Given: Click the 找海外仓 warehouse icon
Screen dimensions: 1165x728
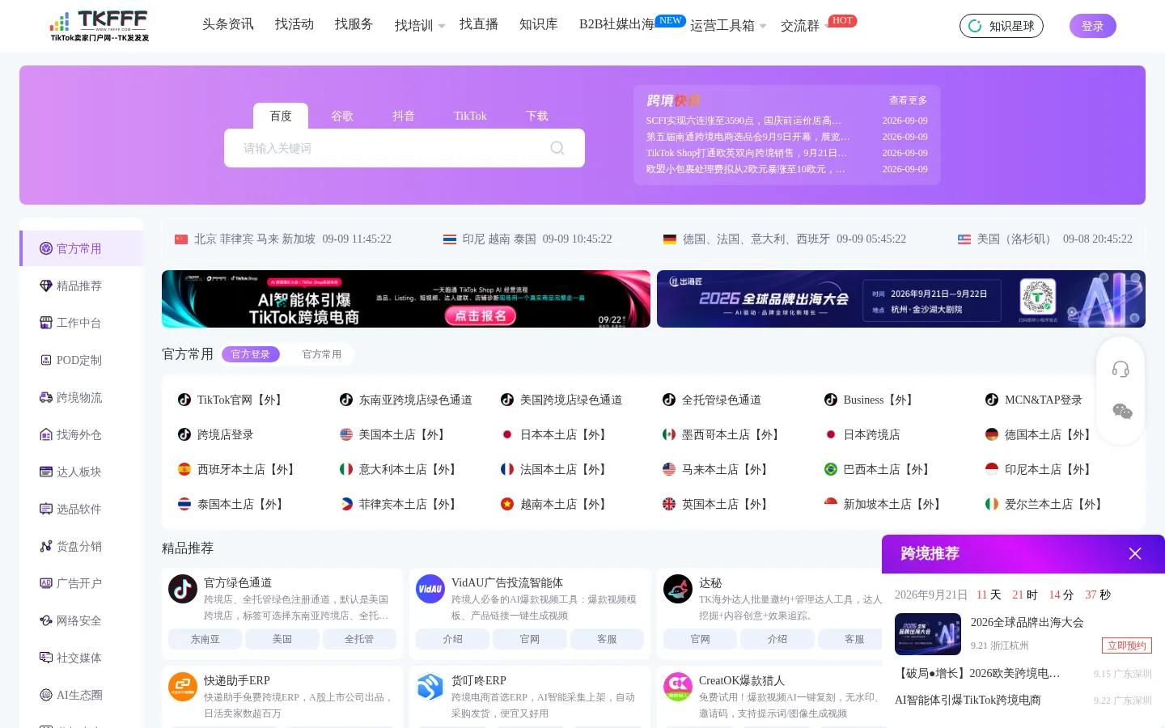Looking at the screenshot, I should click(46, 434).
